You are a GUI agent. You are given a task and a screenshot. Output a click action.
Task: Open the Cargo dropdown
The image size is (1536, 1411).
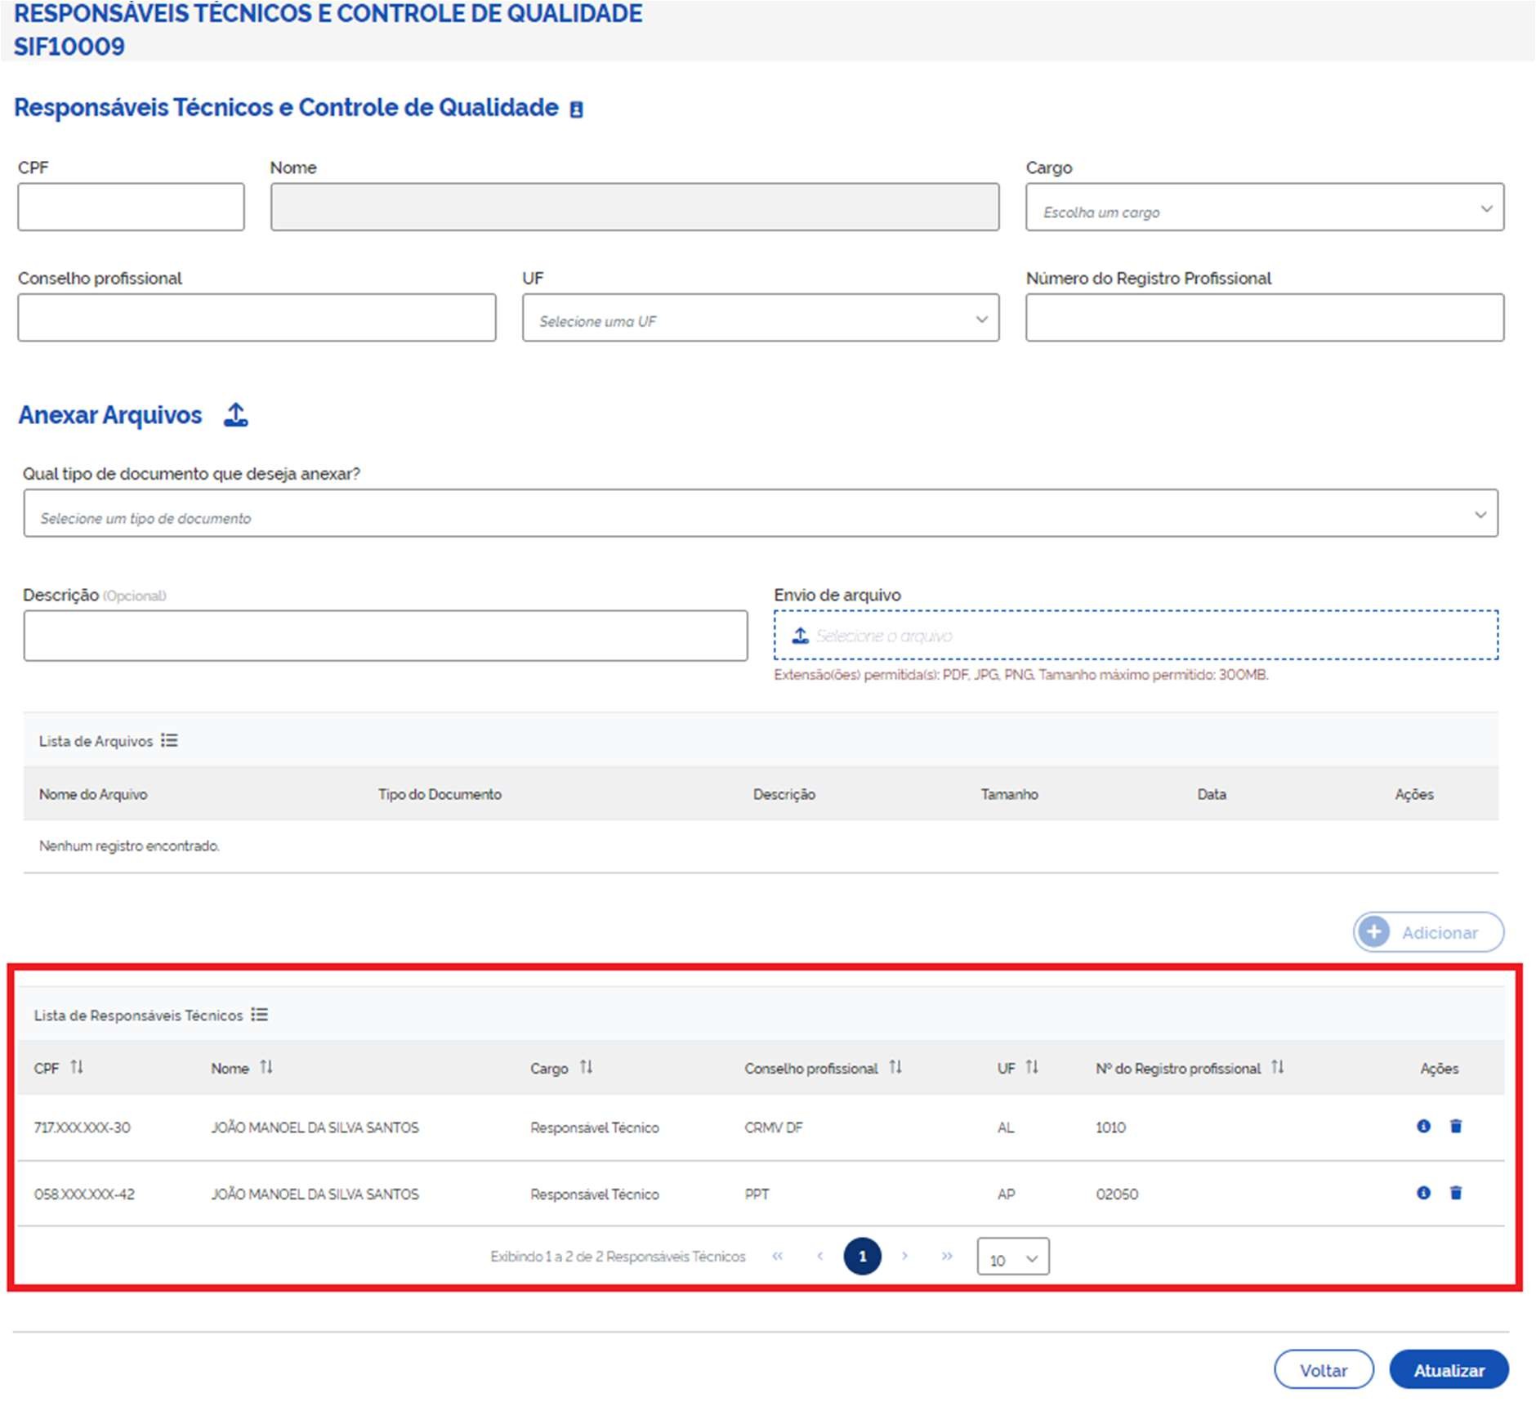coord(1264,208)
